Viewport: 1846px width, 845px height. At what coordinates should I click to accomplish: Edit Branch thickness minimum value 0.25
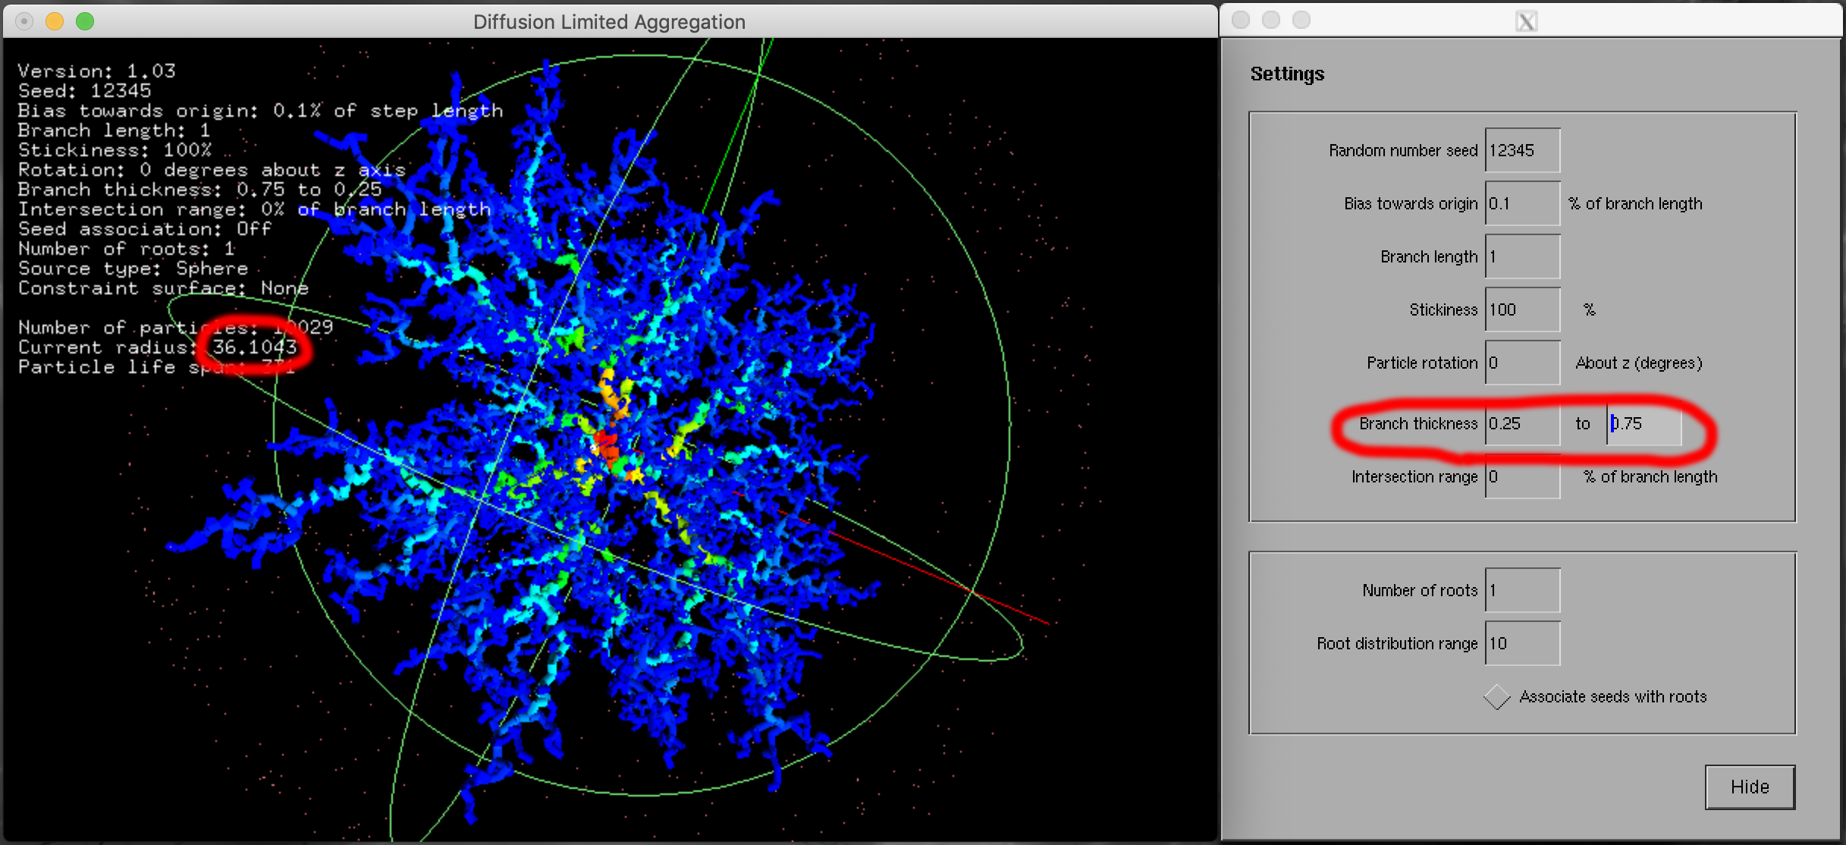[x=1522, y=423]
